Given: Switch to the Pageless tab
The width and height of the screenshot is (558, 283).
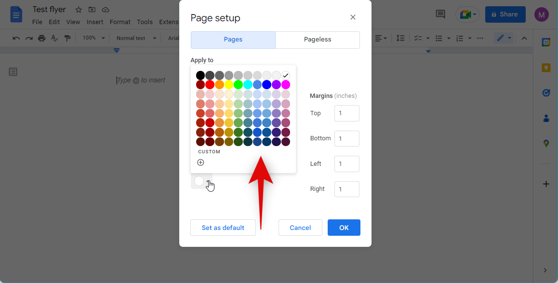Looking at the screenshot, I should coord(318,40).
